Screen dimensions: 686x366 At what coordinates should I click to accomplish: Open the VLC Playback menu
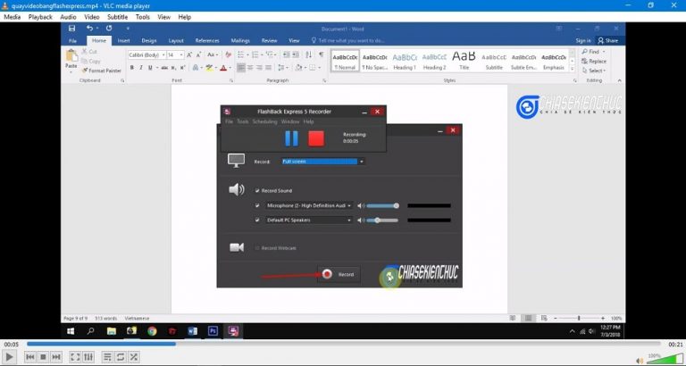[x=40, y=17]
